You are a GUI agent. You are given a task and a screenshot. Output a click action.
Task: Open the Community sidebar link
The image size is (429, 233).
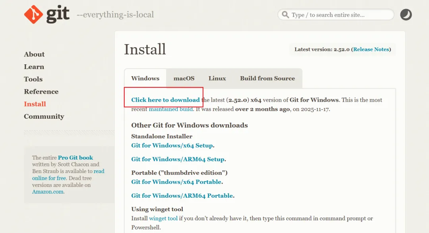tap(44, 117)
